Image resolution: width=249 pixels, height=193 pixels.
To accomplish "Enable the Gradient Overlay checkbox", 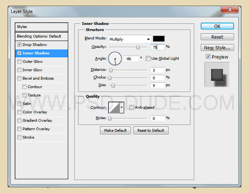I will click(19, 120).
